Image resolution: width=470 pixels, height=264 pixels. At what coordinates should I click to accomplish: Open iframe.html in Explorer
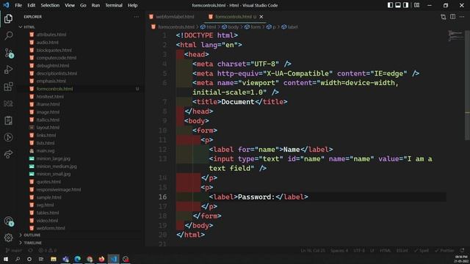click(48, 104)
